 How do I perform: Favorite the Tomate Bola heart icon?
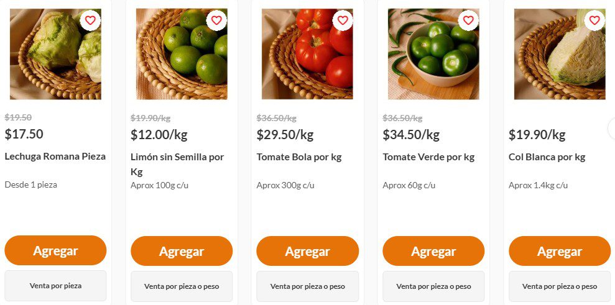(343, 20)
